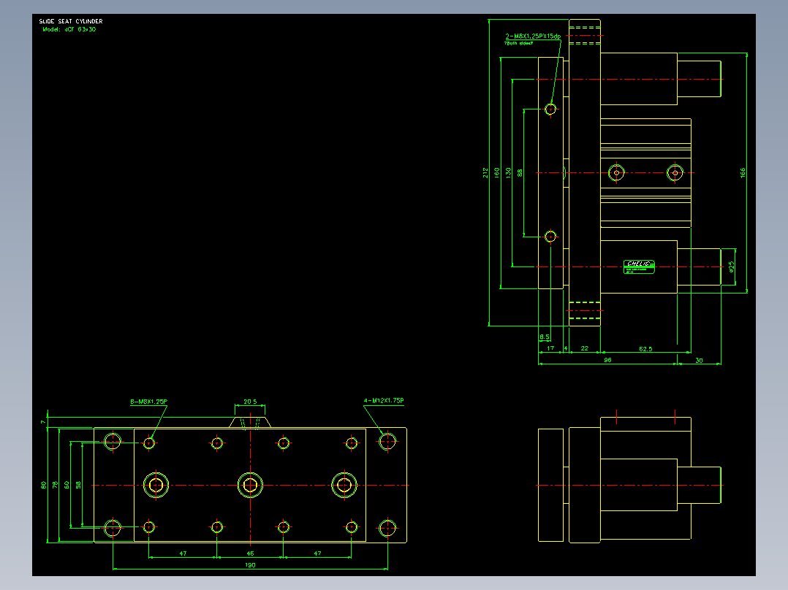Click the "190" mounting hole span dimension
This screenshot has width=788, height=590.
pos(250,565)
